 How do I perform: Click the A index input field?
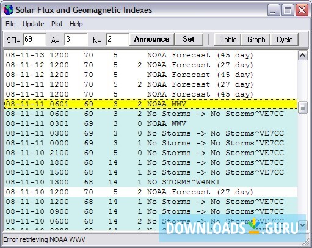click(x=76, y=39)
